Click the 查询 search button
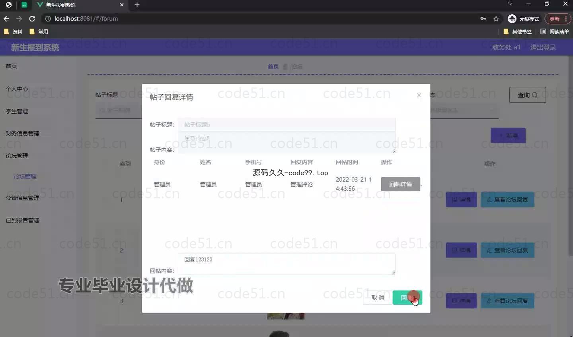The image size is (573, 337). click(528, 95)
